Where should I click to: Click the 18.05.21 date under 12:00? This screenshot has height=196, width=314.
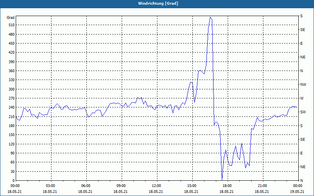(x=156, y=191)
